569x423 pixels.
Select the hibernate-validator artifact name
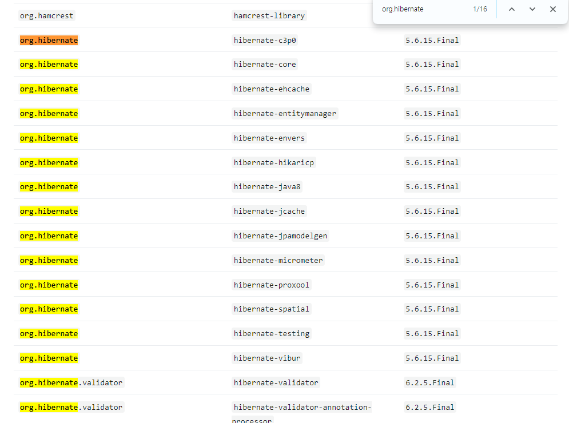(276, 382)
